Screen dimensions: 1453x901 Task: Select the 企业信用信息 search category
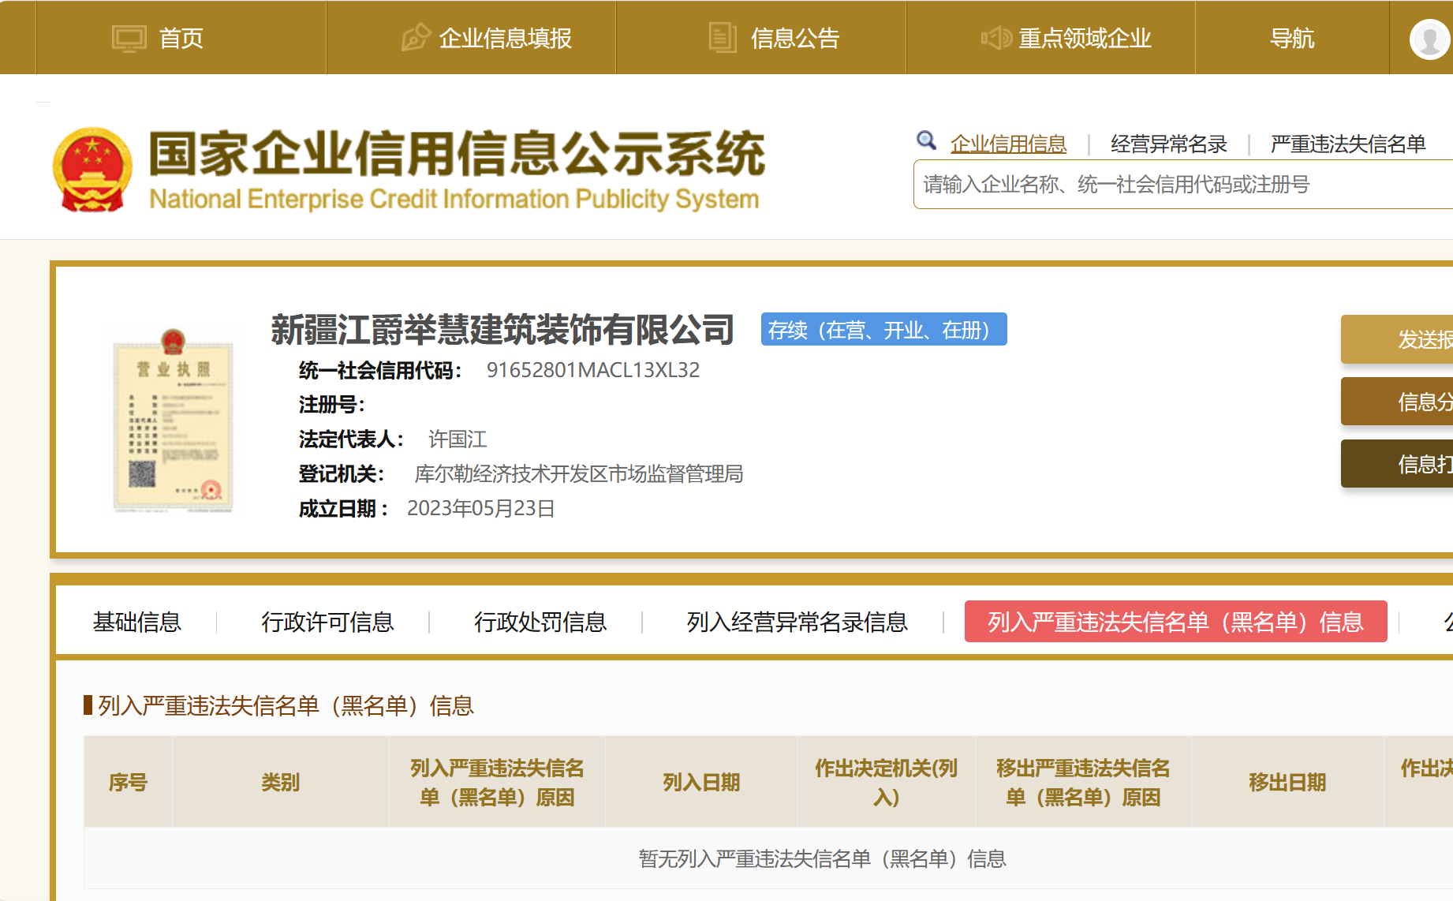pyautogui.click(x=1008, y=144)
